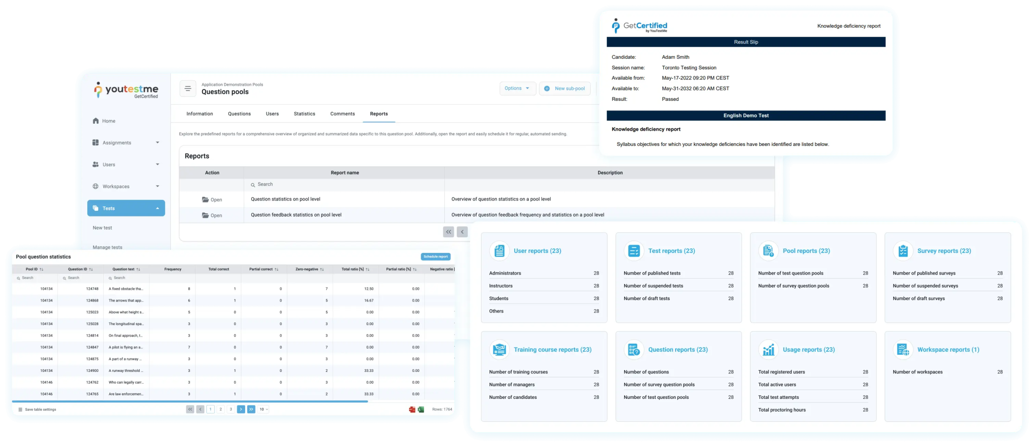This screenshot has height=446, width=1034.
Task: Click the User reports clipboard icon
Action: (499, 251)
